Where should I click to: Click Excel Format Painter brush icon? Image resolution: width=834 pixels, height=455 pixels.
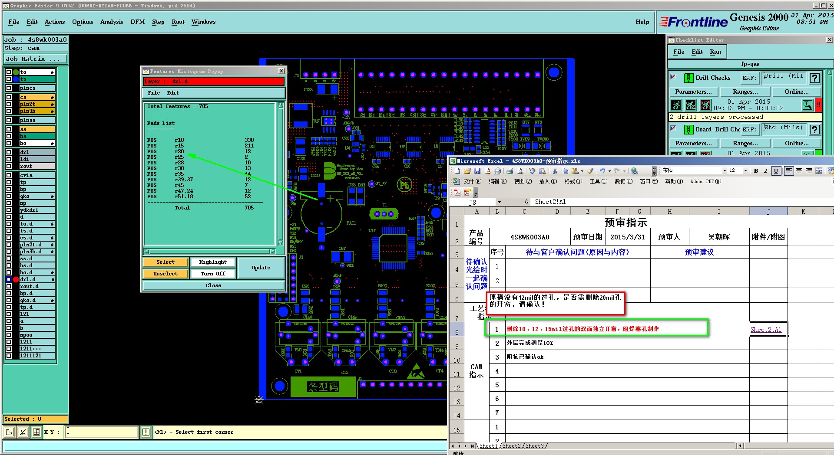[x=590, y=171]
